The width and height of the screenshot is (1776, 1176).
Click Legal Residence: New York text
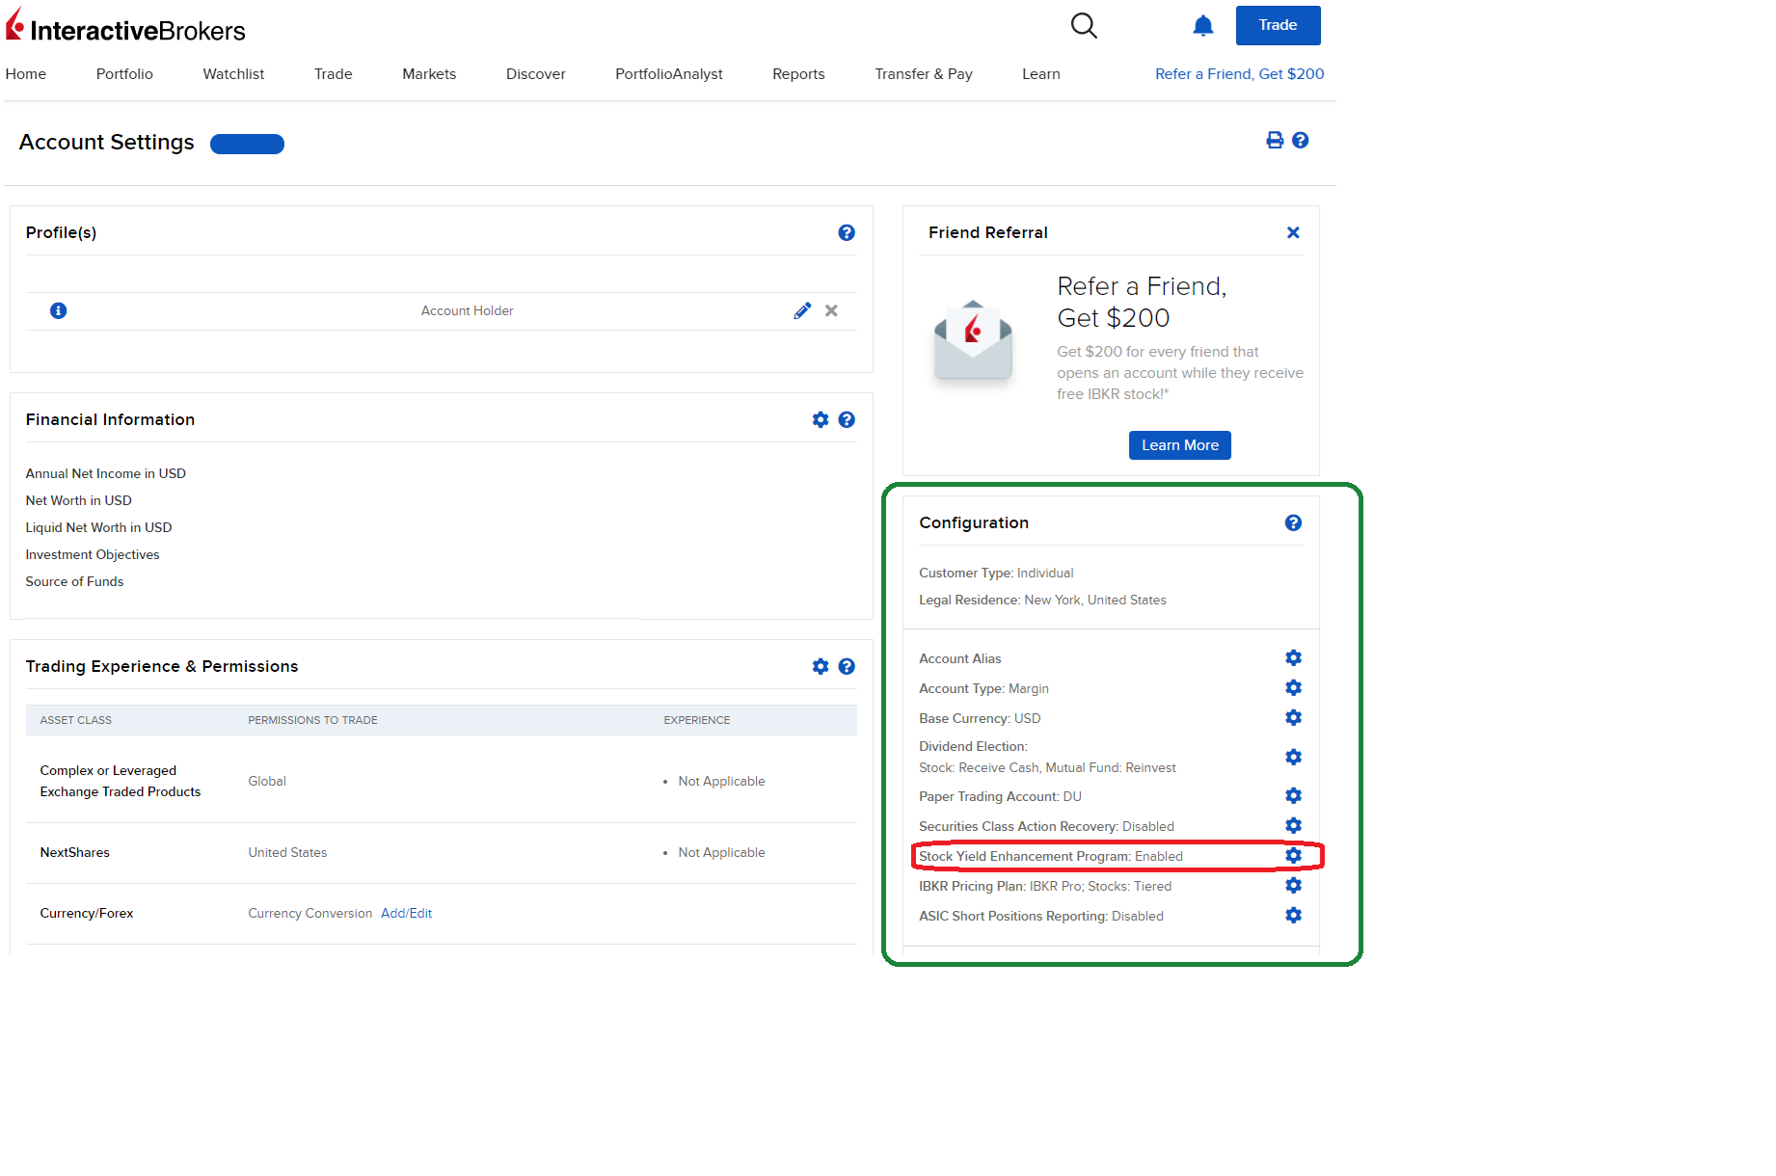click(x=1042, y=600)
